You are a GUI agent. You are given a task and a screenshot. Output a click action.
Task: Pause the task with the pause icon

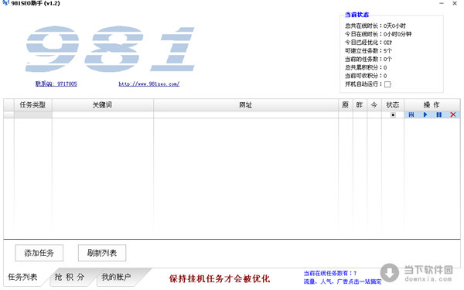[x=438, y=114]
